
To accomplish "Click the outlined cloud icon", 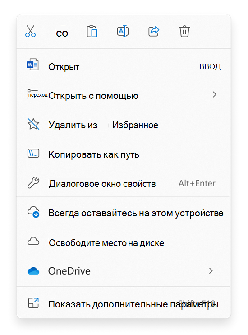I will click(33, 241).
